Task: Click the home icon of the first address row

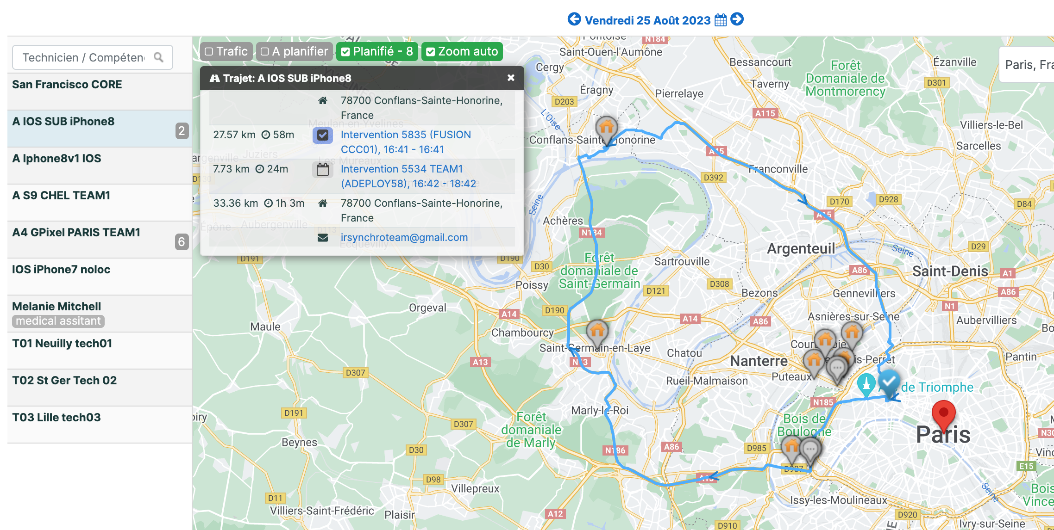Action: coord(323,100)
